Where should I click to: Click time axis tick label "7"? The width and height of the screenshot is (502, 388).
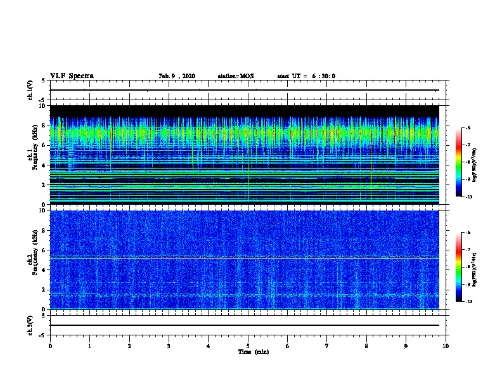pos(327,346)
